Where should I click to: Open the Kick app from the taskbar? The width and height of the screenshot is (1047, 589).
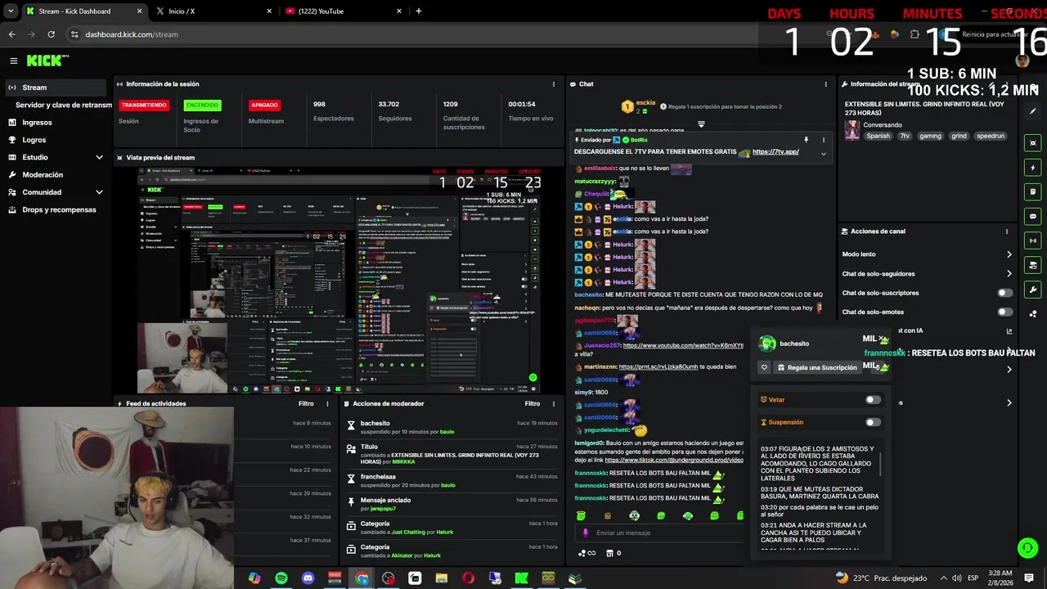coord(521,578)
